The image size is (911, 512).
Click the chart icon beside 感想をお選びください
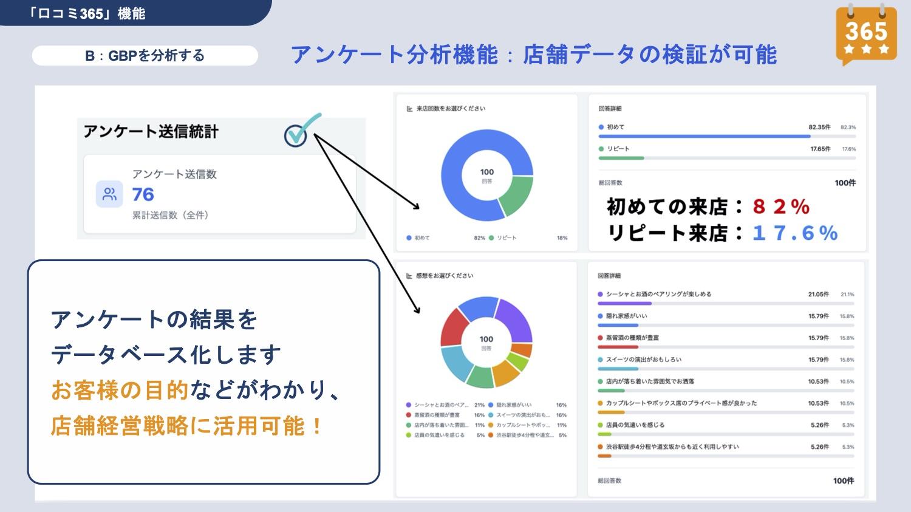[409, 276]
